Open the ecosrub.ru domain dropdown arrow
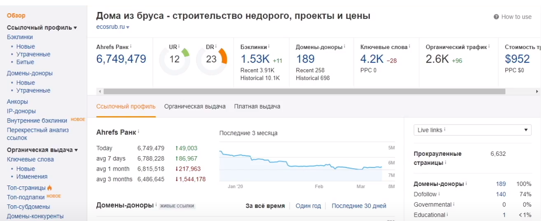Viewport: 542px width, 221px height. [x=128, y=27]
